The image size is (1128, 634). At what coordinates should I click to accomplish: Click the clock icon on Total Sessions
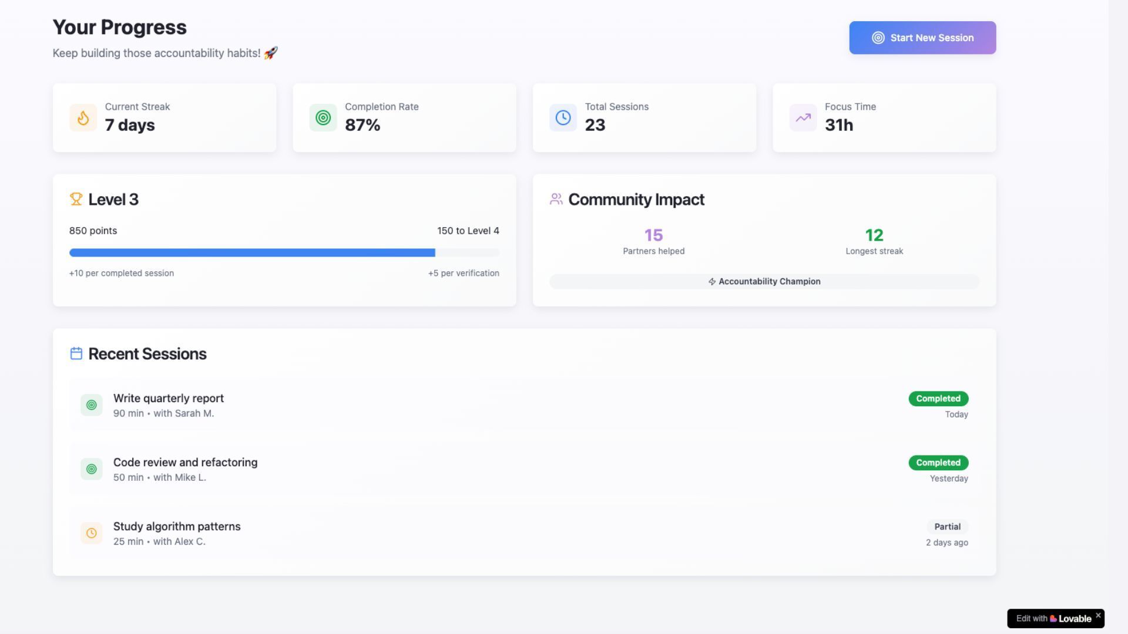coord(563,118)
